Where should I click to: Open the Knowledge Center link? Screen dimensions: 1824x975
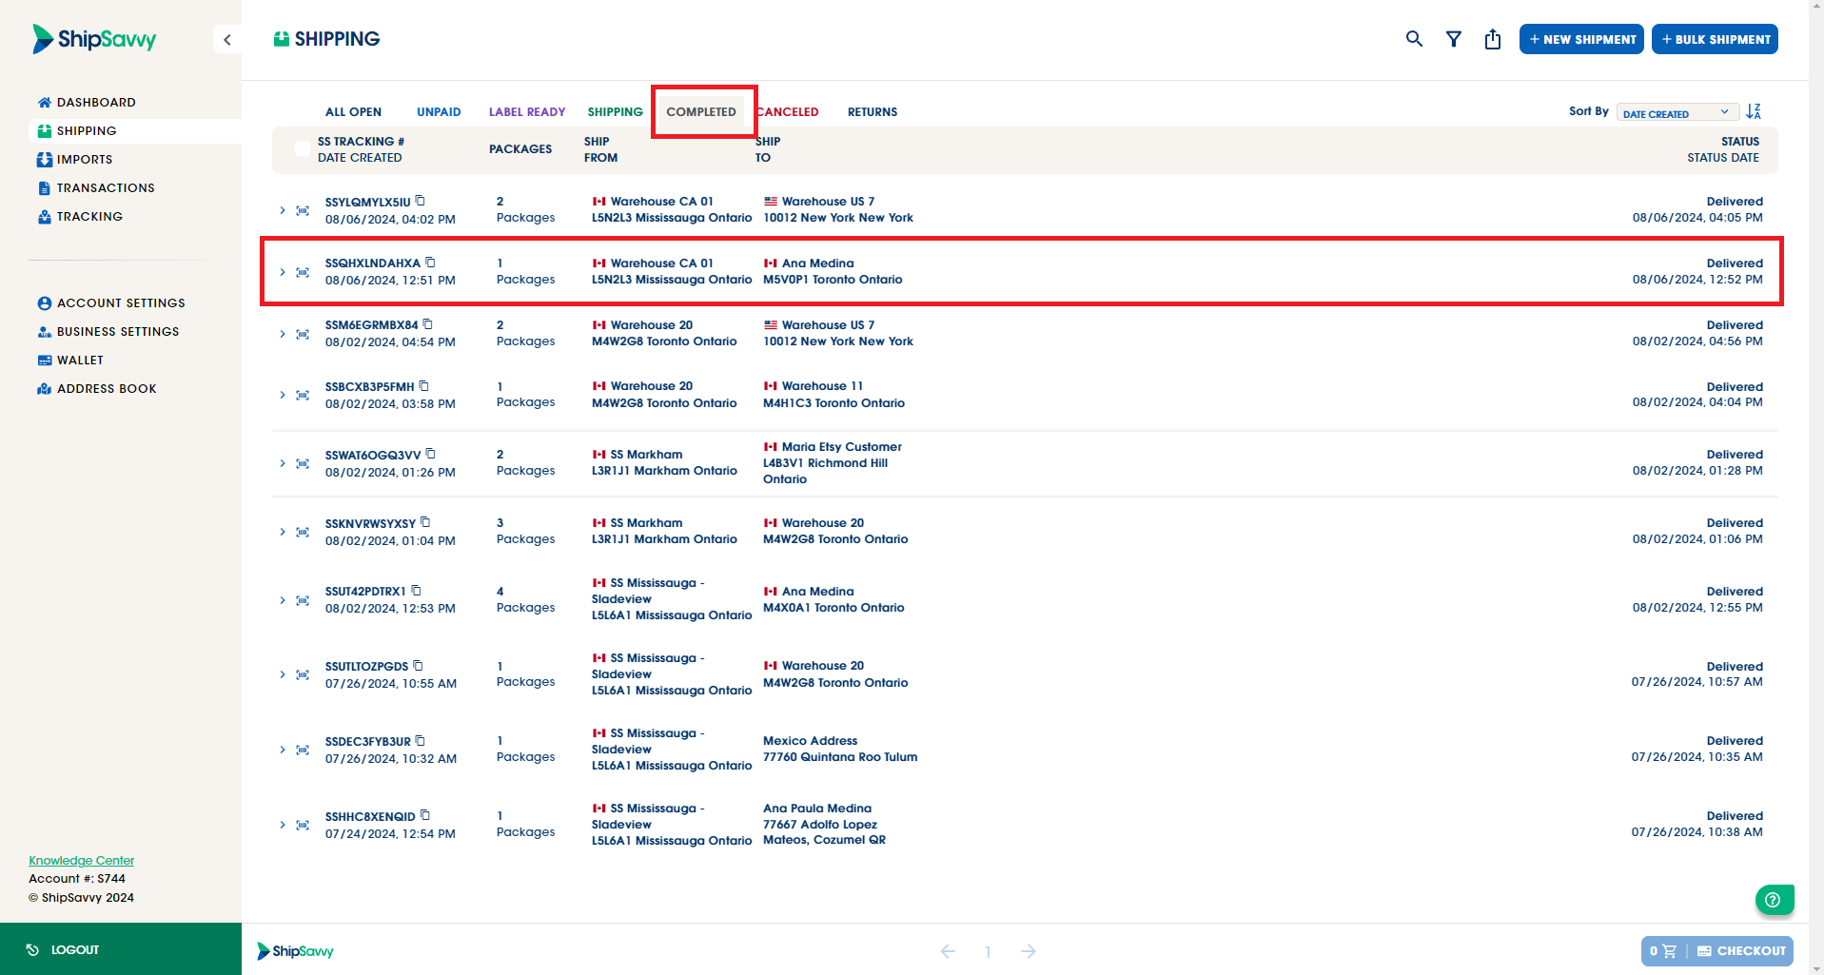82,861
